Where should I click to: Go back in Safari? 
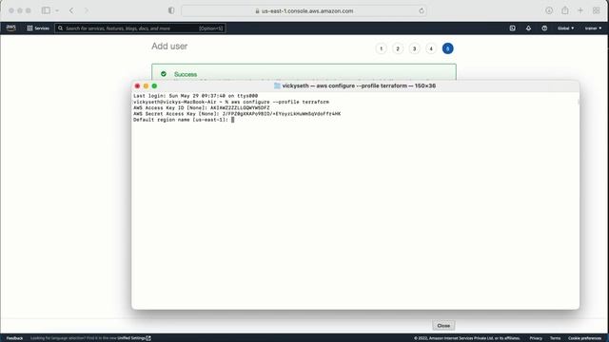(71, 10)
